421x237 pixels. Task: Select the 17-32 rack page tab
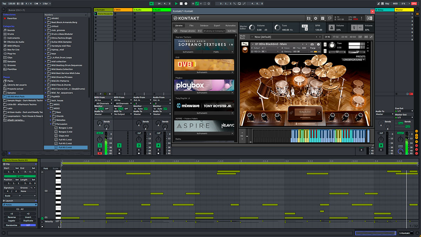pos(335,37)
